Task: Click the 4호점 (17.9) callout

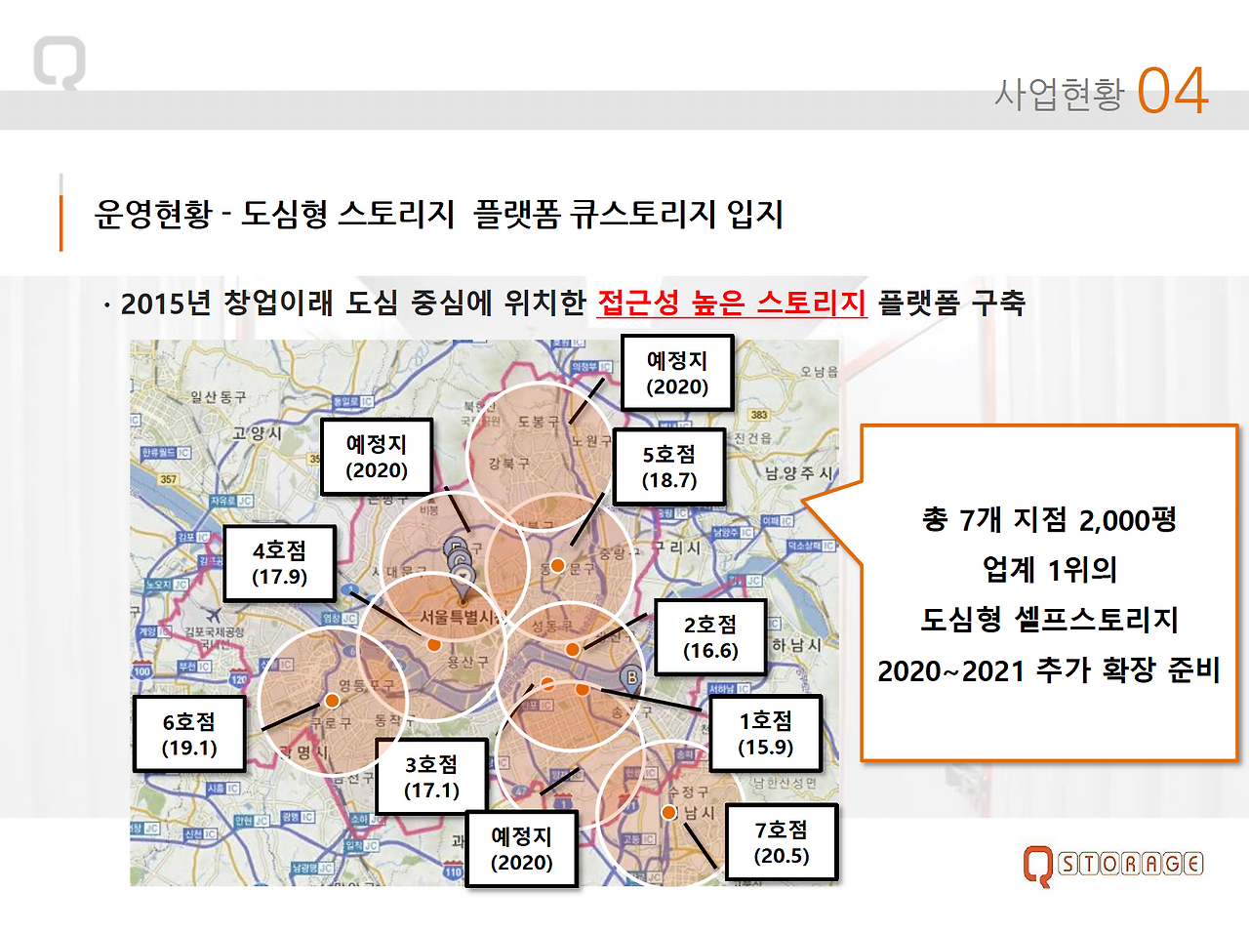Action: point(281,562)
